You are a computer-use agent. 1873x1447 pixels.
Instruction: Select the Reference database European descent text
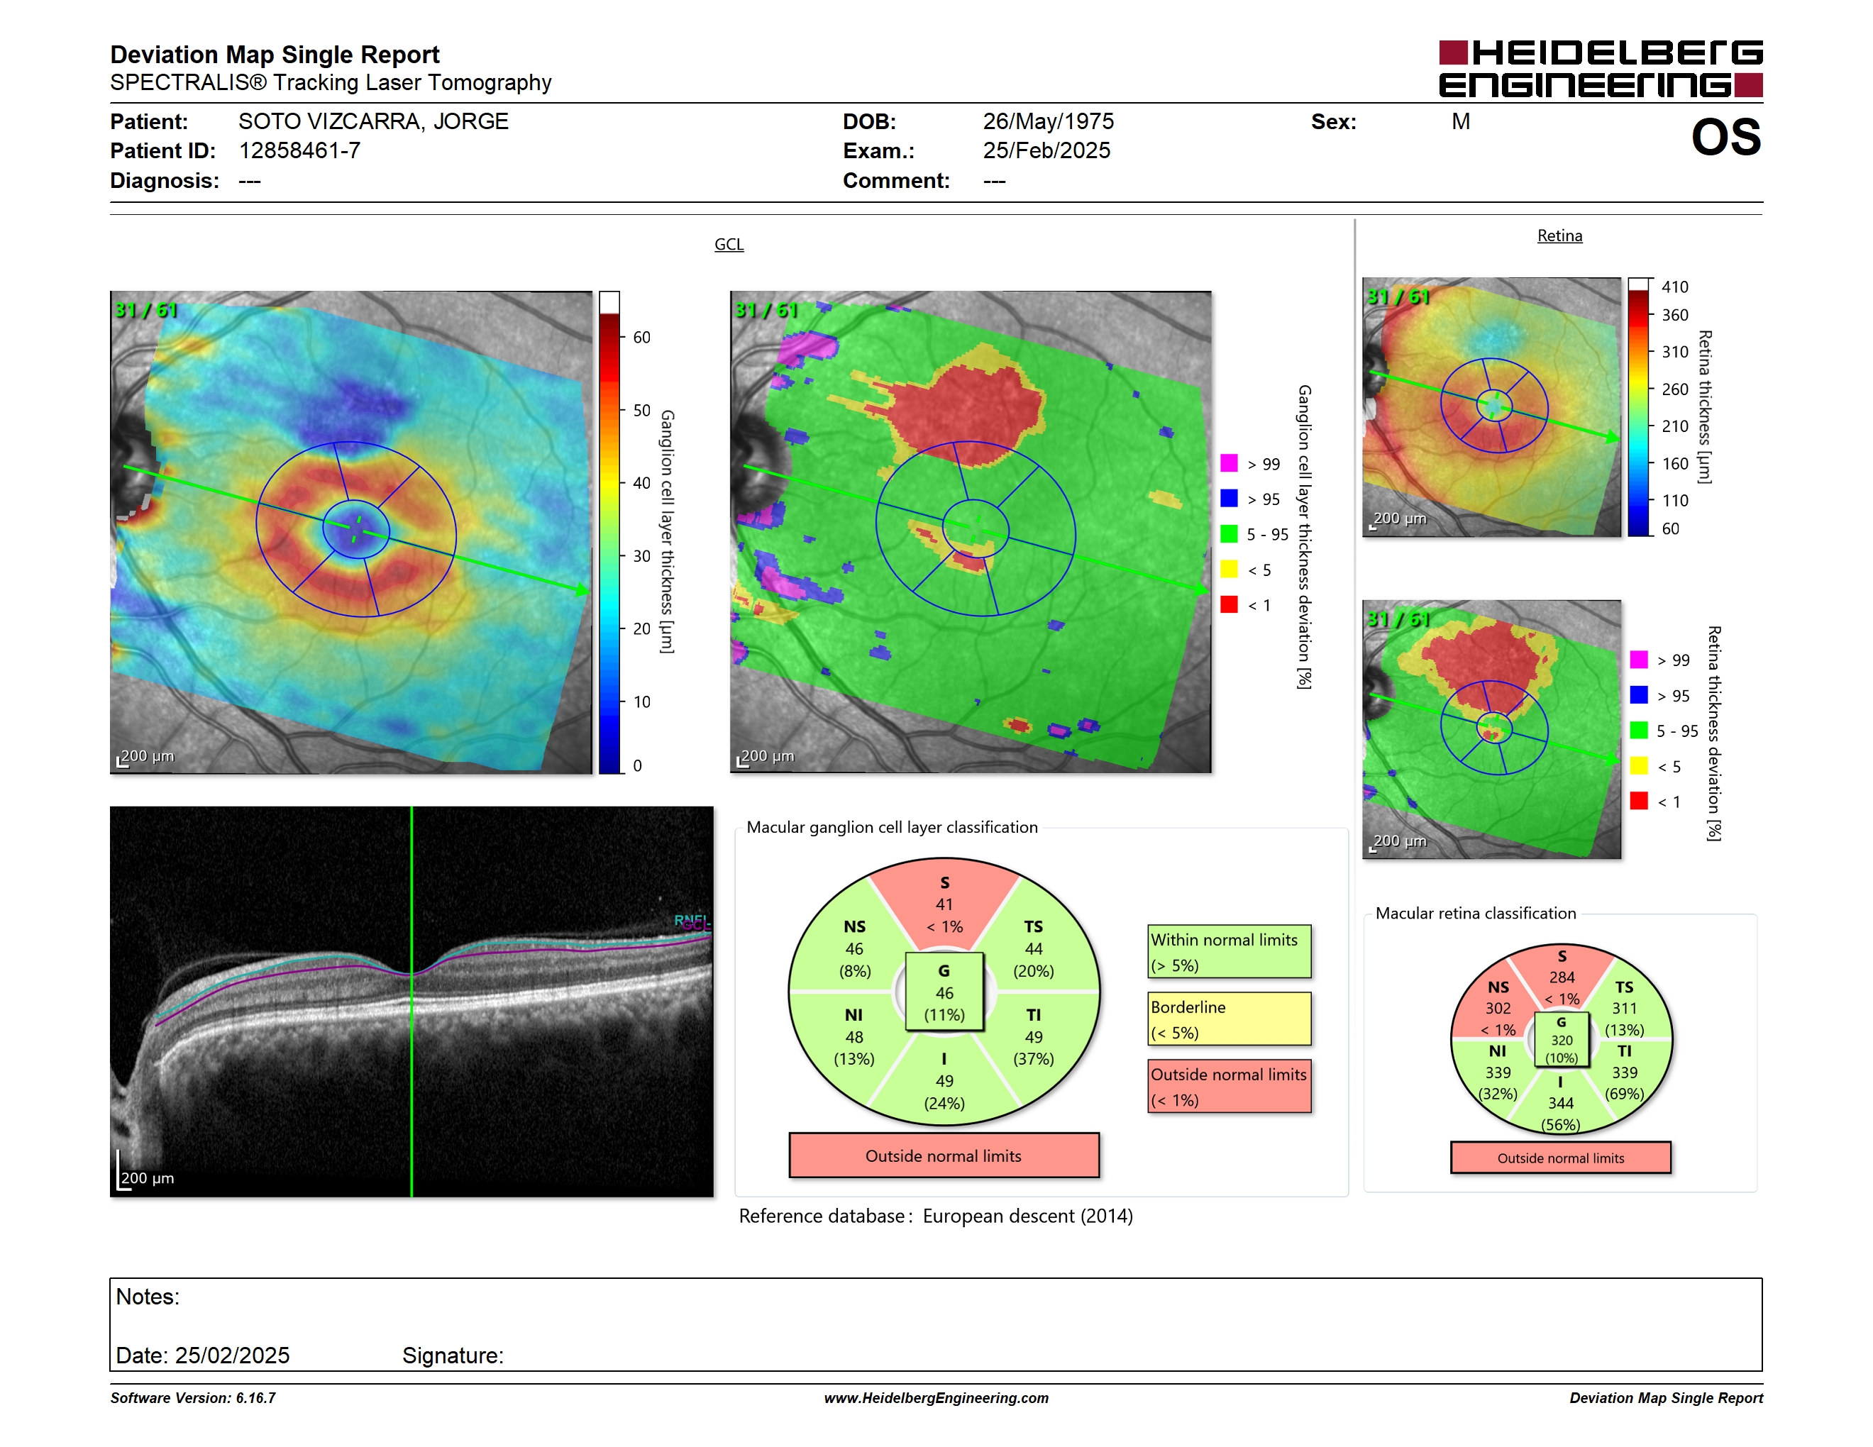936,1216
